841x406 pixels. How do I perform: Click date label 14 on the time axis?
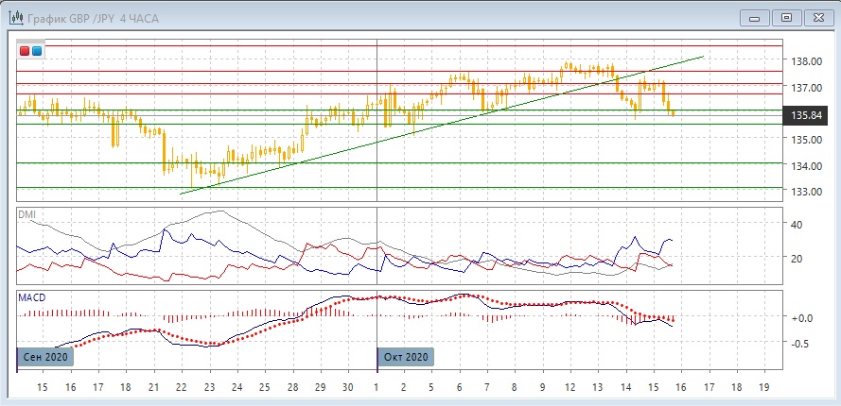pyautogui.click(x=626, y=387)
